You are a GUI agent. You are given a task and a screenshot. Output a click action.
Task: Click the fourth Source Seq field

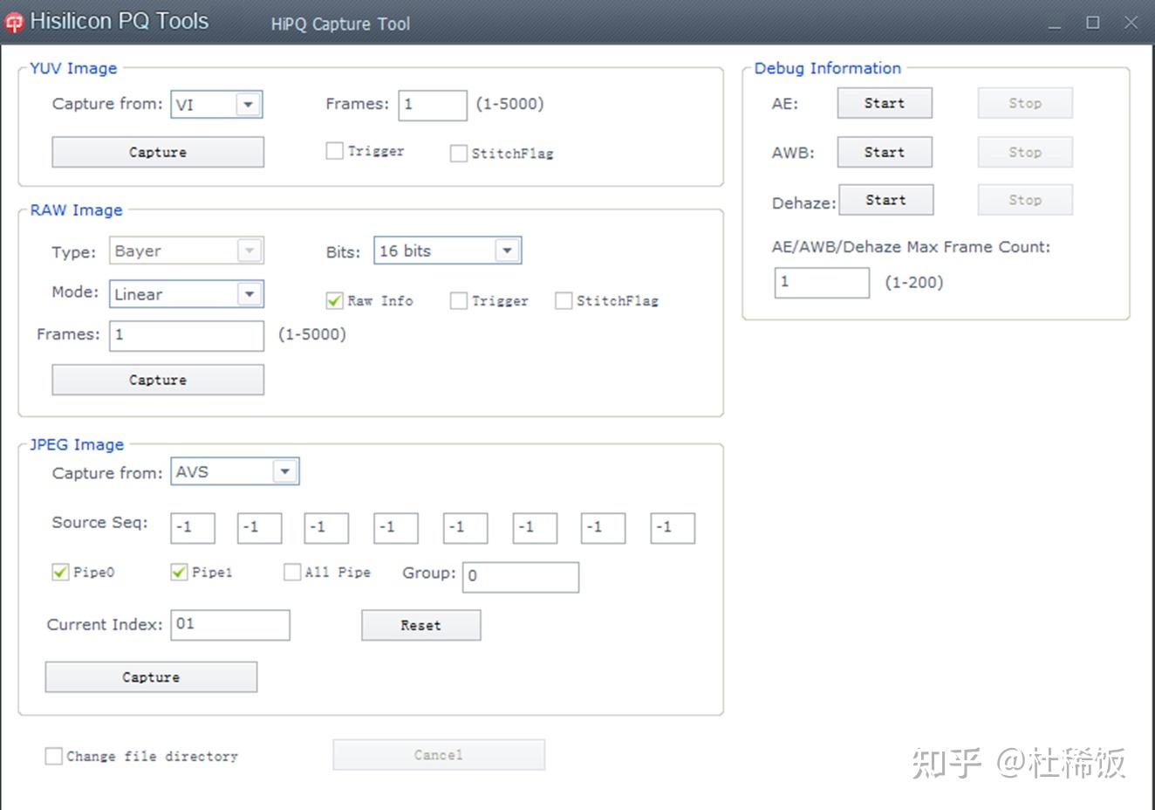tap(396, 527)
